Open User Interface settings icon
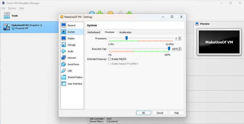The image size is (244, 124). 64,84
